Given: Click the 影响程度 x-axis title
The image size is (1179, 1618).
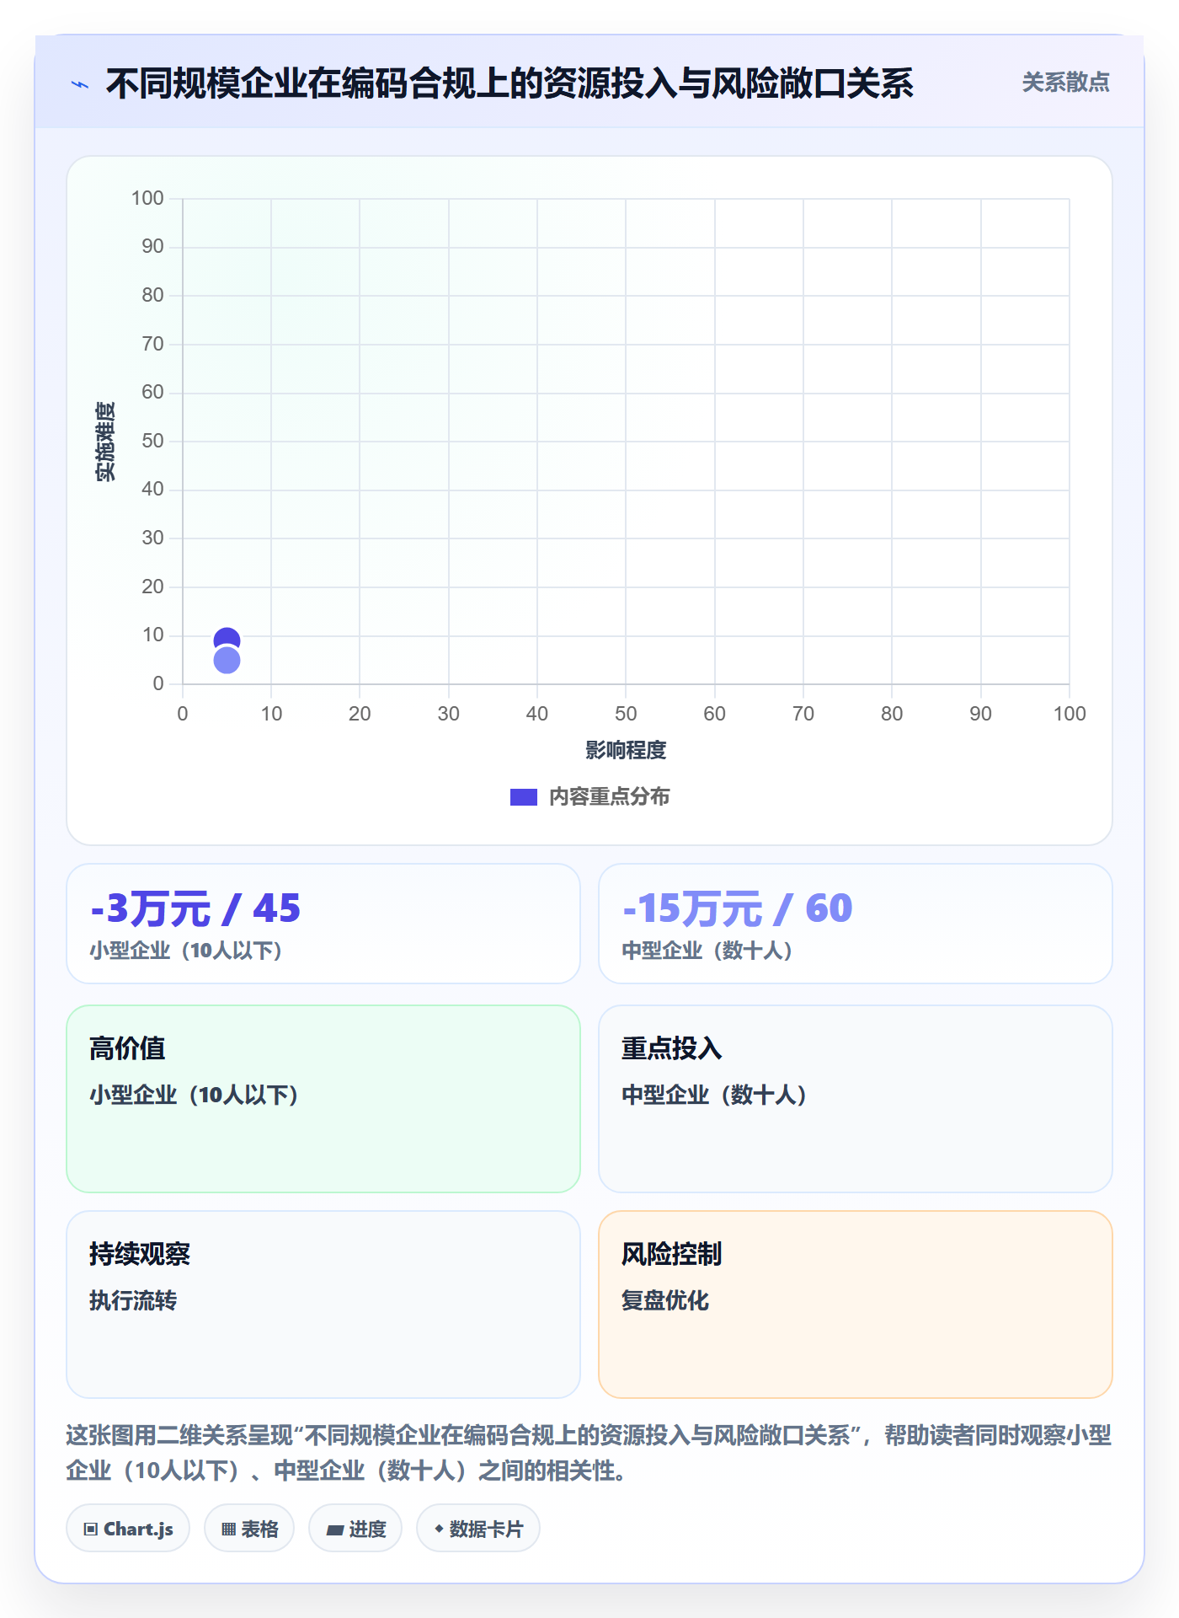Looking at the screenshot, I should pyautogui.click(x=626, y=750).
